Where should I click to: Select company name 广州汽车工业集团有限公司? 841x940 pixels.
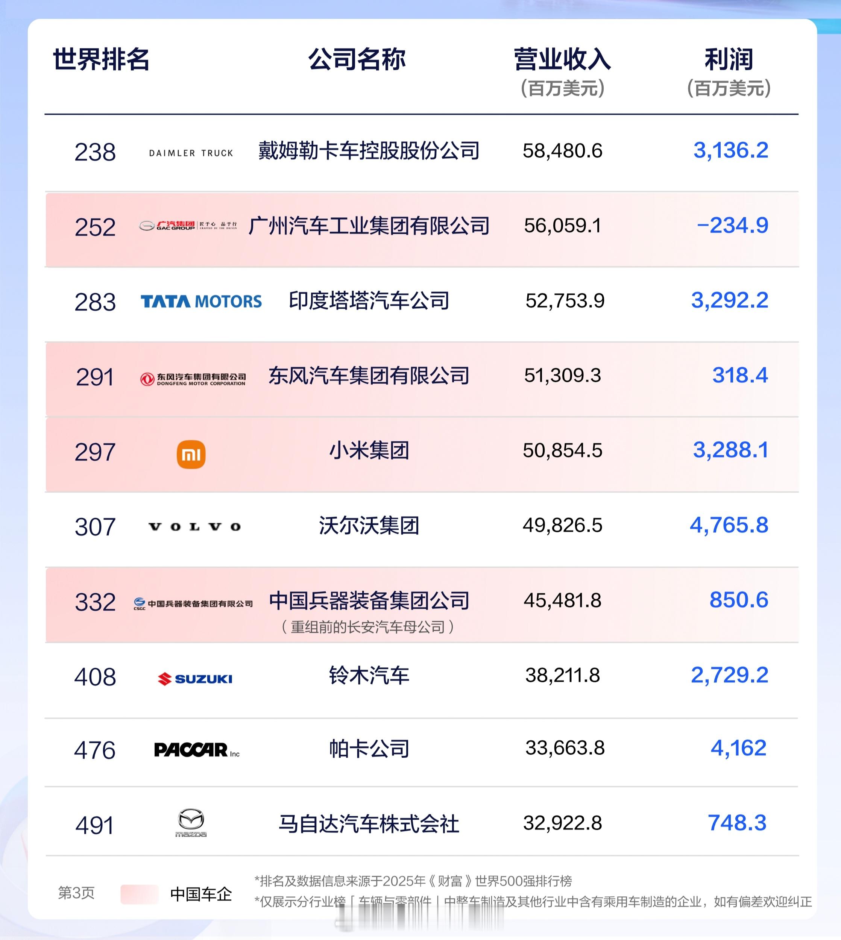(369, 226)
